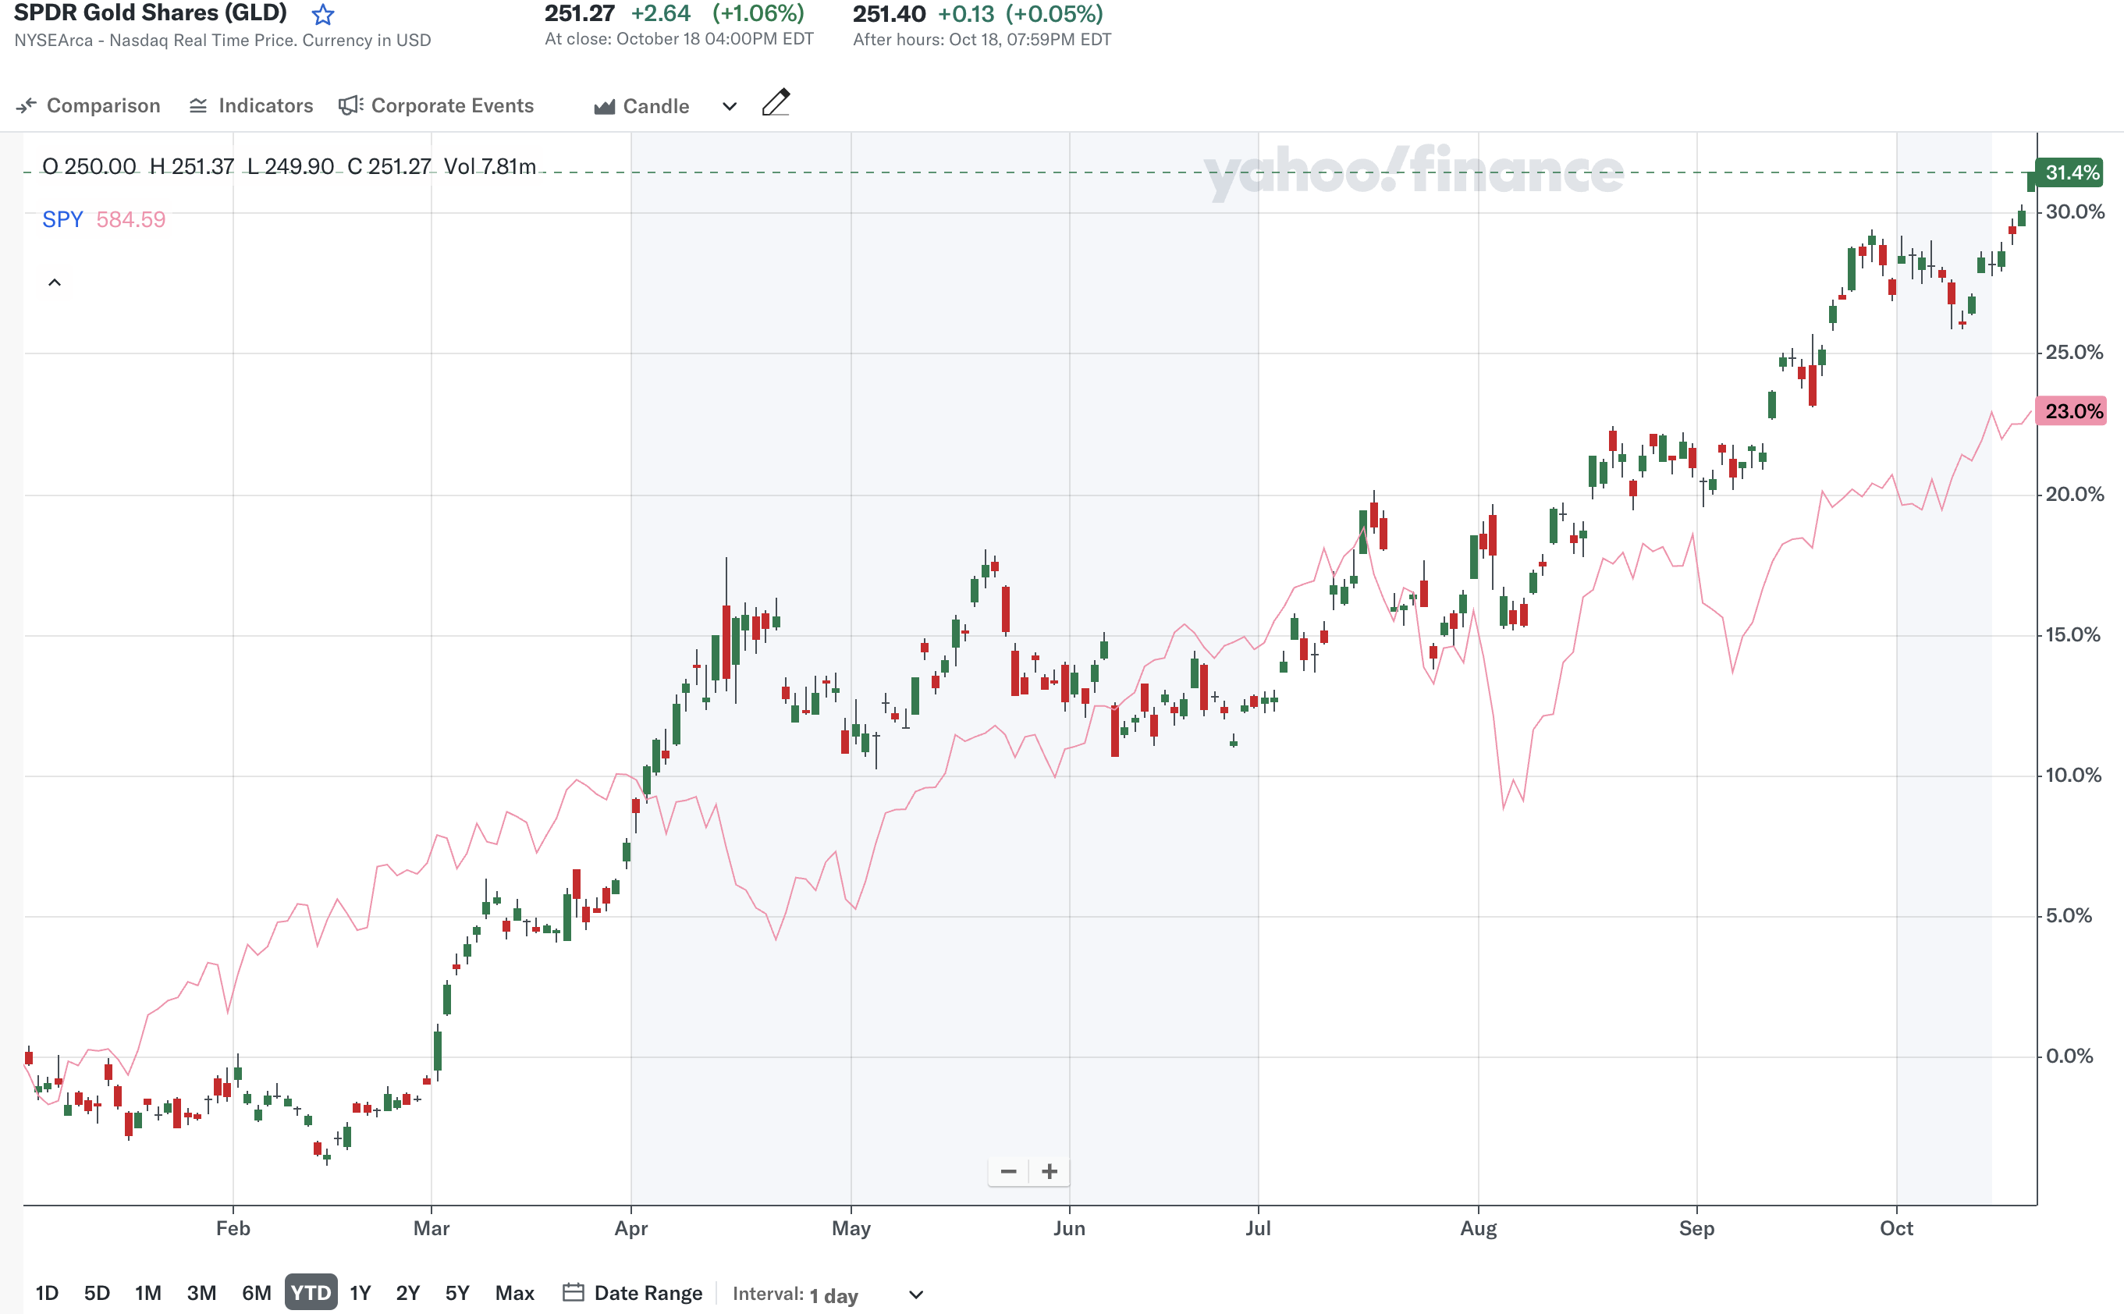
Task: Open the Comparison tool
Action: coord(87,106)
